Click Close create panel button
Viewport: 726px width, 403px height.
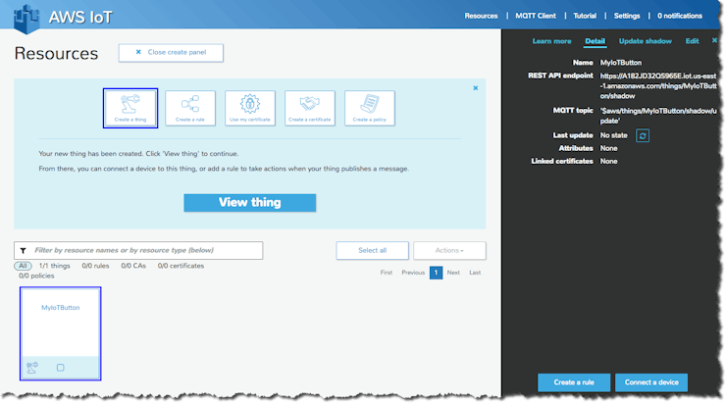coord(171,53)
